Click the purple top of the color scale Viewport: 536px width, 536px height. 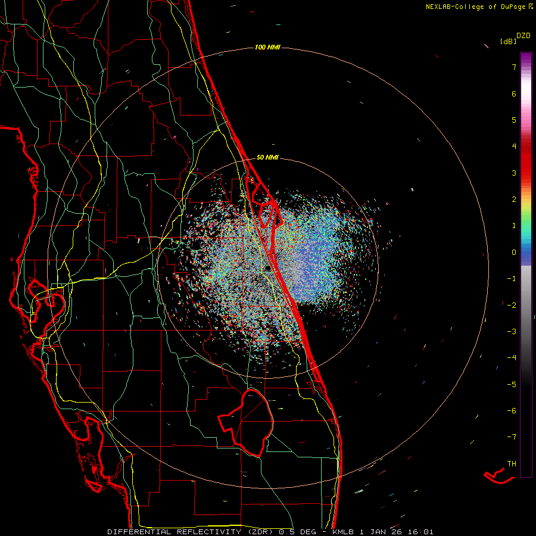point(526,57)
